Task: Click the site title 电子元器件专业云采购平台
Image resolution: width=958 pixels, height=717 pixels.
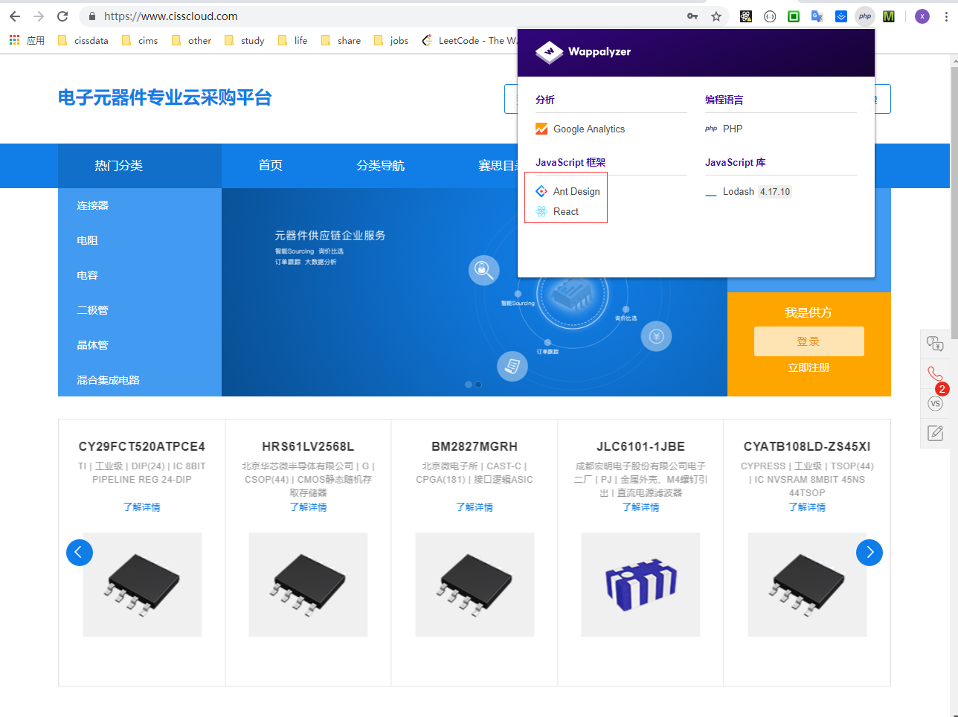Action: click(165, 97)
